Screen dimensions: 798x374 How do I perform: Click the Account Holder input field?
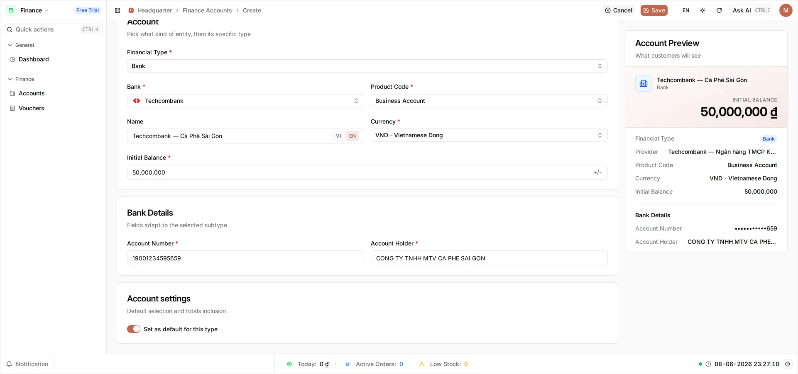coord(489,258)
